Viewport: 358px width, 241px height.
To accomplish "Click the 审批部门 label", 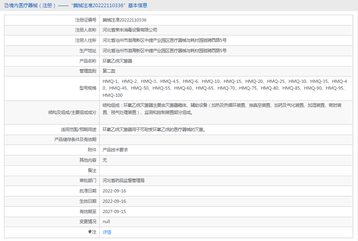I will [88, 180].
